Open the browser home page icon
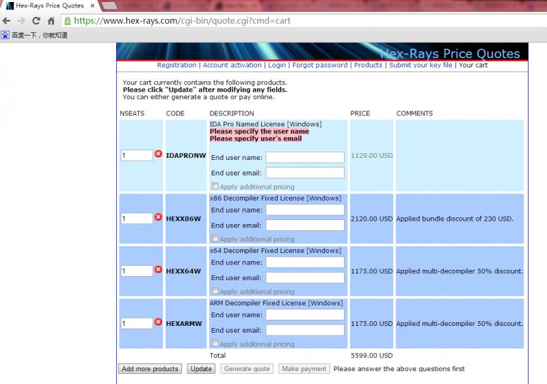547x384 pixels. pos(51,21)
